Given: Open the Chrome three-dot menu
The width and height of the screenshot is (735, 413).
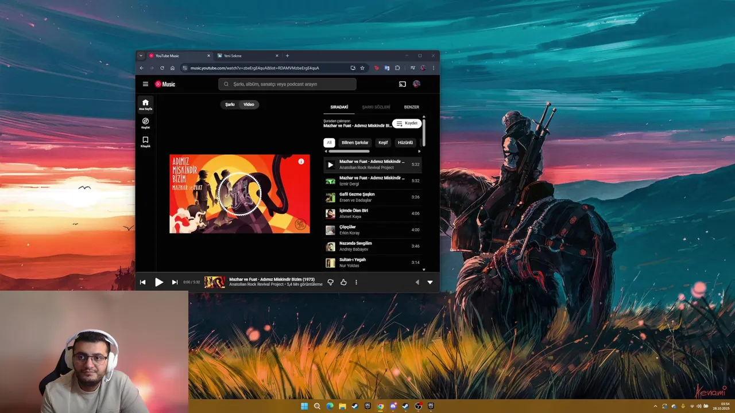Looking at the screenshot, I should point(434,68).
